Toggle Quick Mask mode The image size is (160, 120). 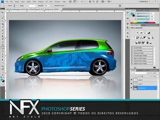pos(3,84)
